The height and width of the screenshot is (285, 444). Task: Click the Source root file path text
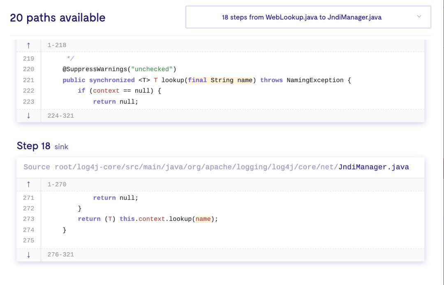[x=180, y=167]
